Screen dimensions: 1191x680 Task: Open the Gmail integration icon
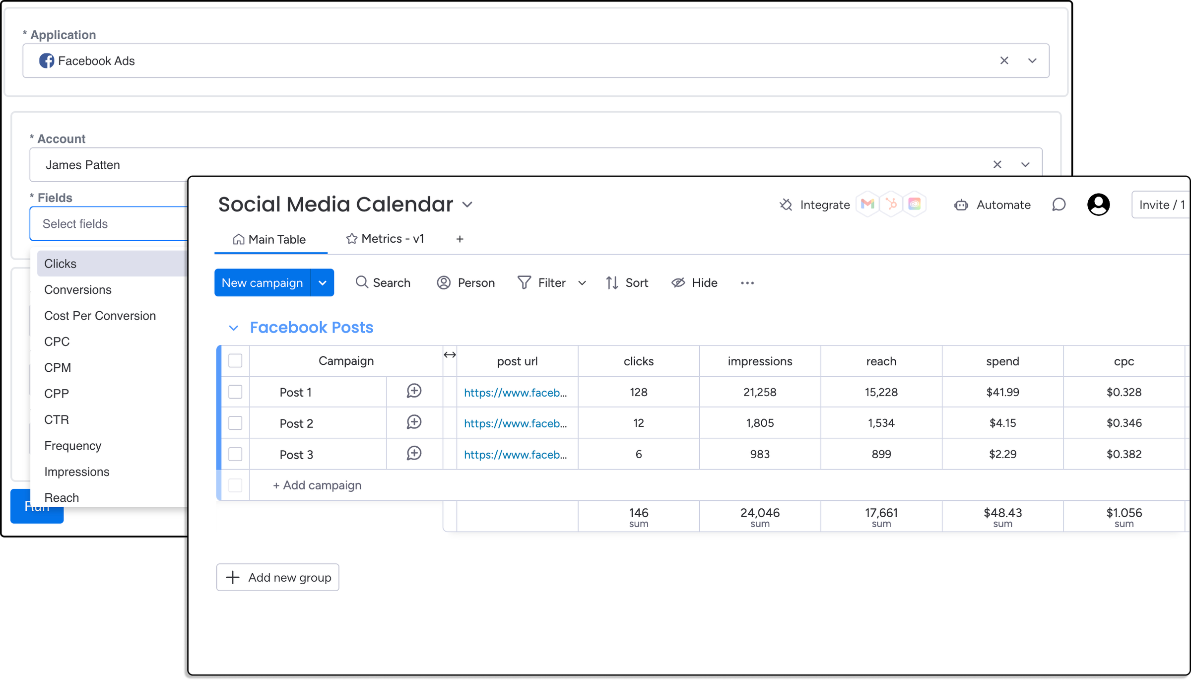867,204
